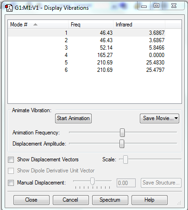188x210 pixels.
Task: Maximize the Display Vibrations window
Action: 157,6
